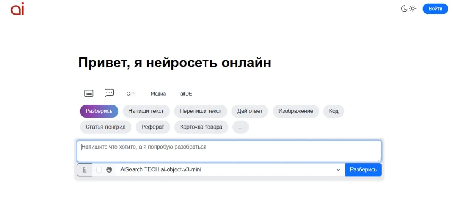Open the Медиа tab

coord(158,94)
